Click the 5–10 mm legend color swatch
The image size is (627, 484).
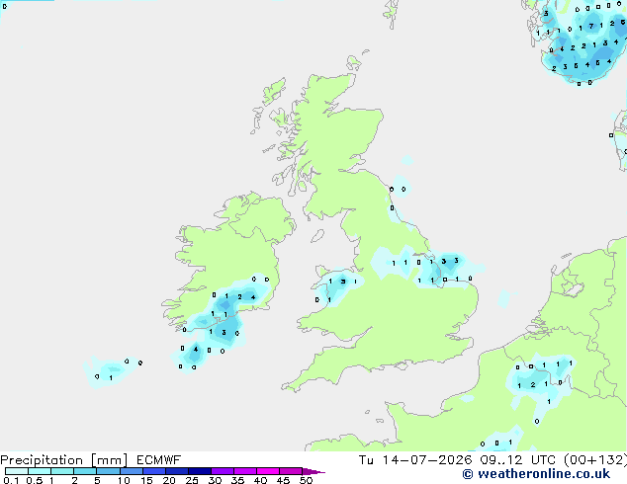(108, 471)
